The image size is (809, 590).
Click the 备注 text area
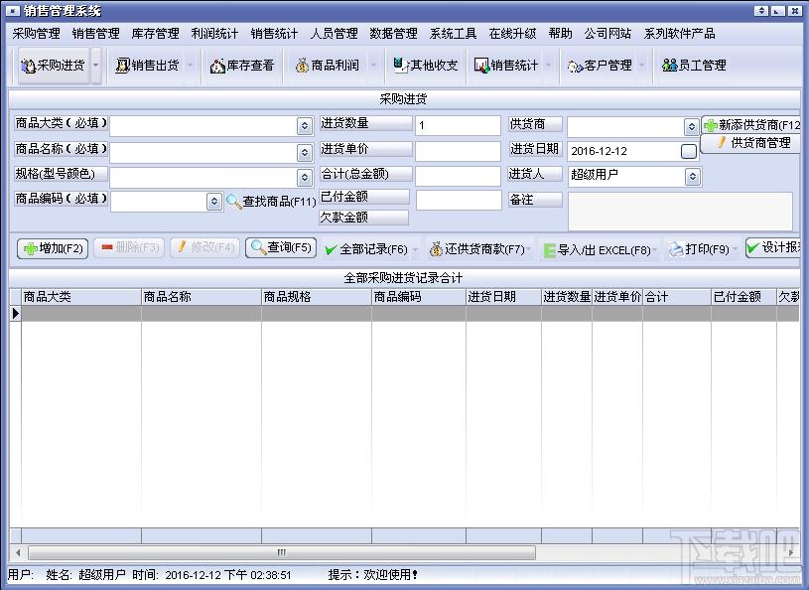[x=680, y=212]
